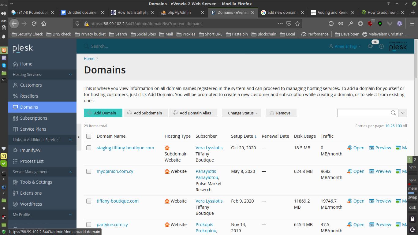This screenshot has height=235, width=418.
Task: Open the Customers sidebar item
Action: [42, 85]
